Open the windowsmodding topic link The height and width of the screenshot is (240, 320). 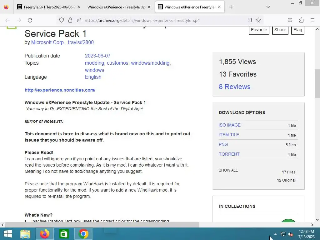click(x=150, y=63)
